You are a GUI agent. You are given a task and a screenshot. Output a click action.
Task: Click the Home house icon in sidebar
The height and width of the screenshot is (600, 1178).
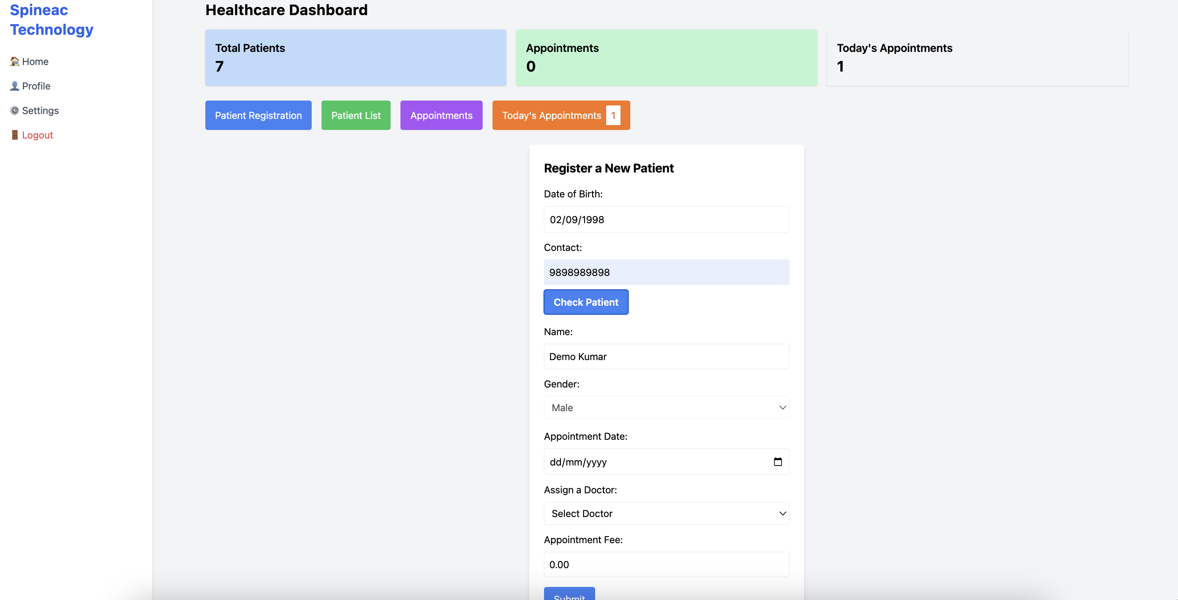pos(15,61)
